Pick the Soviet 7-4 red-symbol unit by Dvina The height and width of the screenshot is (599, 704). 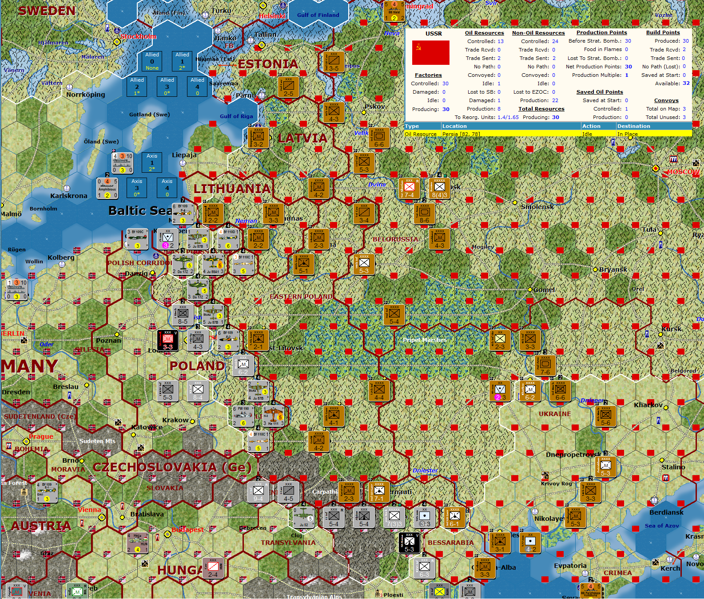(x=409, y=189)
